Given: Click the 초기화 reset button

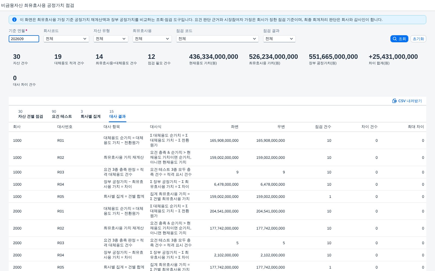Looking at the screenshot, I should coord(418,39).
